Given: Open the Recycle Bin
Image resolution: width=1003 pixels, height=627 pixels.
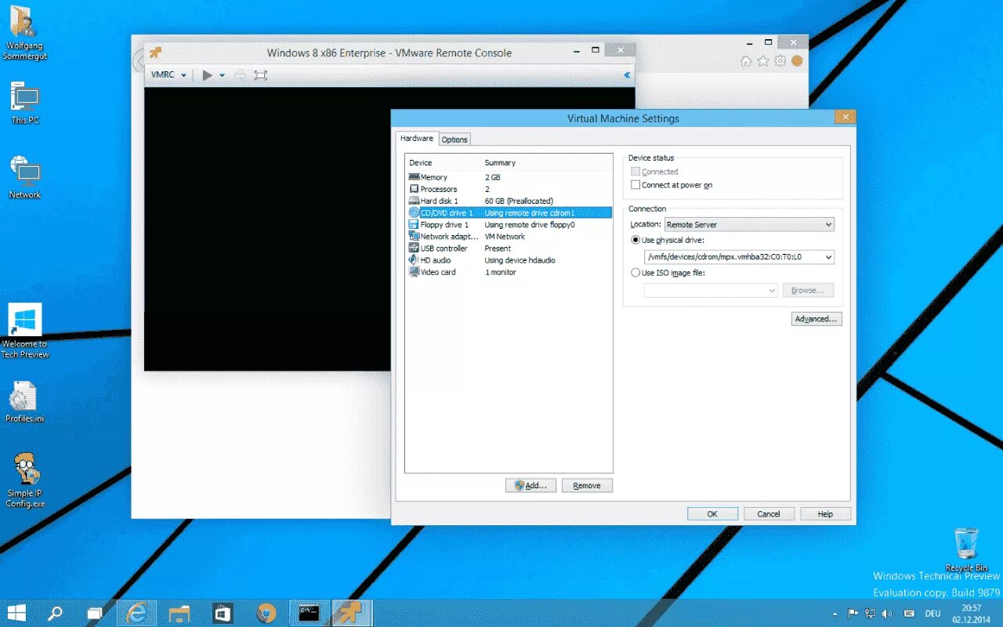Looking at the screenshot, I should 966,549.
